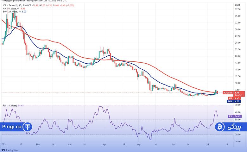Click the 54.63 RSI value tag on axis

coord(237,116)
